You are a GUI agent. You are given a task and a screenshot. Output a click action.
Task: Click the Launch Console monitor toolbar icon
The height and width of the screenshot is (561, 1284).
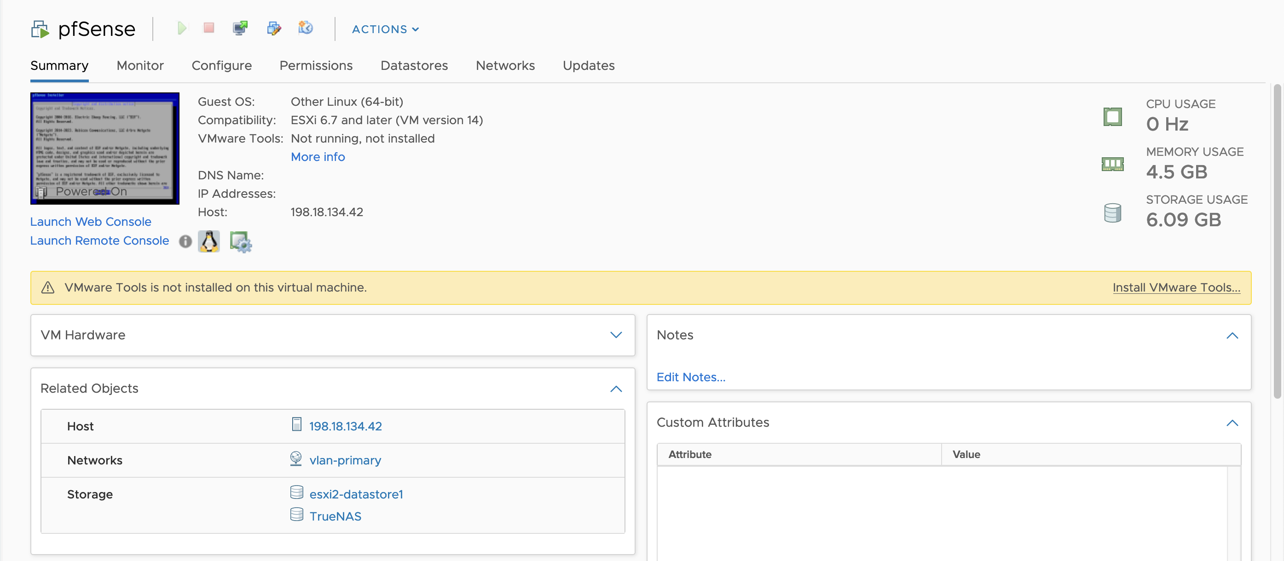pos(240,29)
